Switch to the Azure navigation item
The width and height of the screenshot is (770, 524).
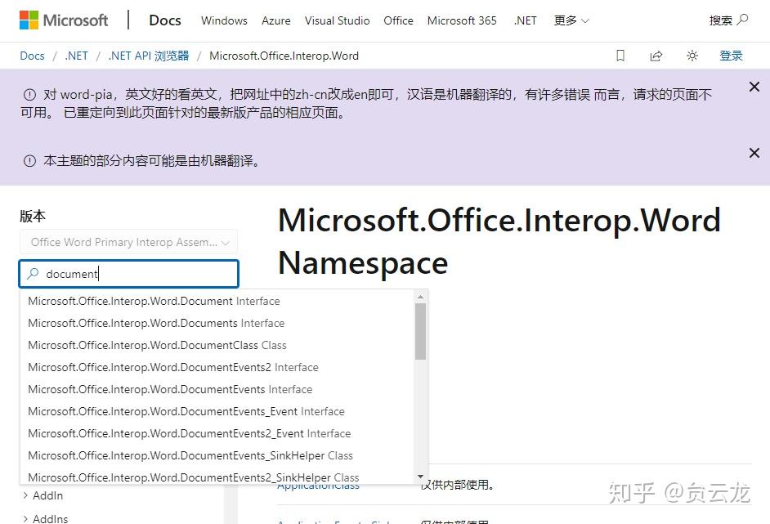point(275,20)
